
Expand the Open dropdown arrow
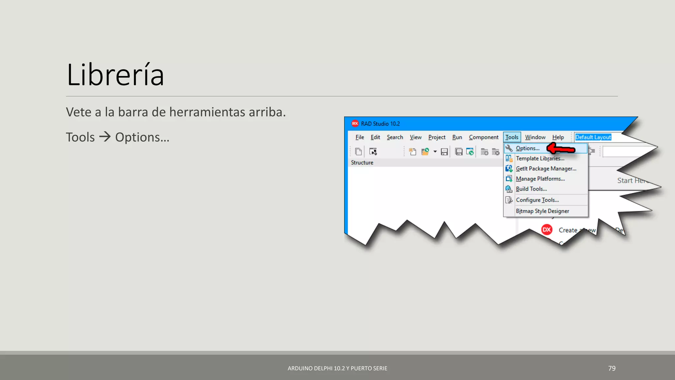click(435, 152)
